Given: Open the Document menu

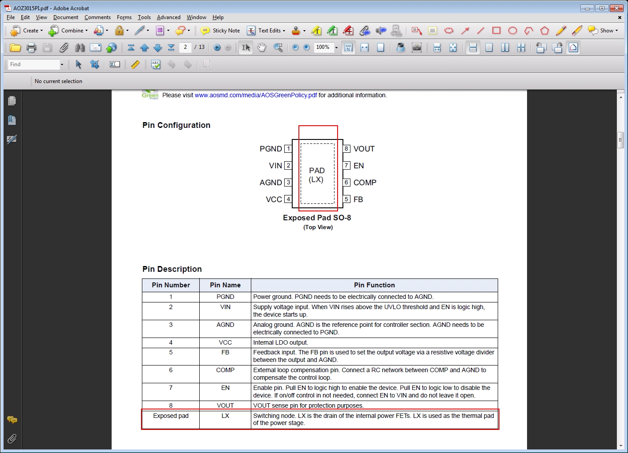Looking at the screenshot, I should tap(65, 17).
